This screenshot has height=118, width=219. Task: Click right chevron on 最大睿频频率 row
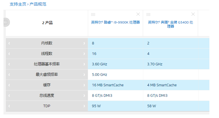[x=84, y=75]
